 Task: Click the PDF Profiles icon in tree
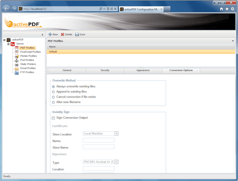point(17,48)
